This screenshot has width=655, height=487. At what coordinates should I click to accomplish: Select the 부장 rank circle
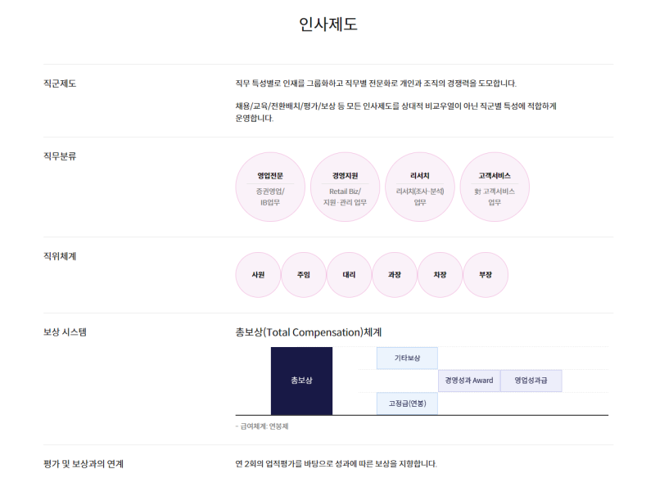pos(486,275)
